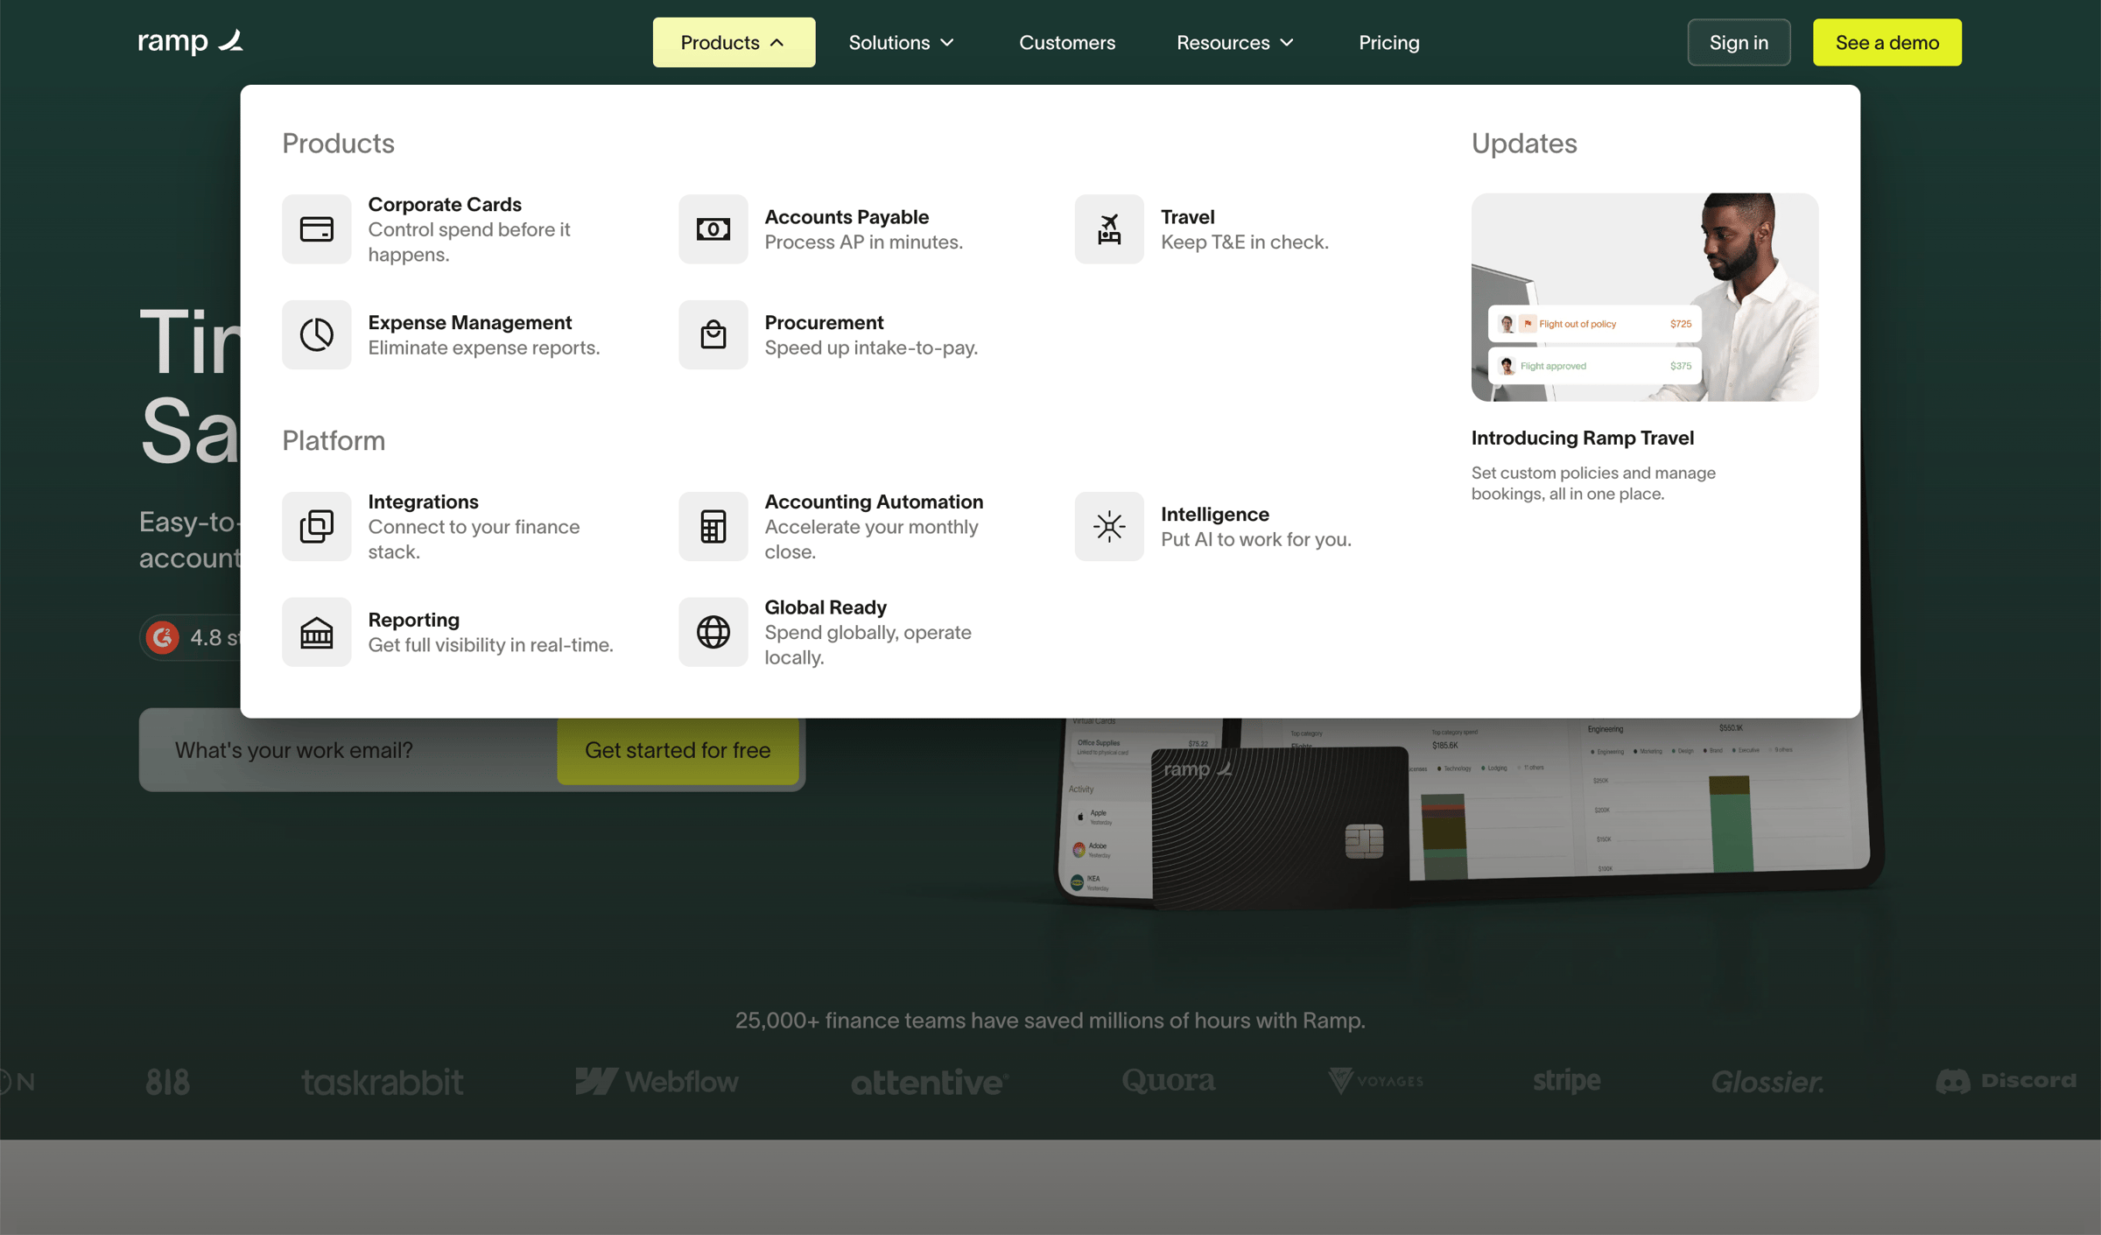Click the Ramp Travel update thumbnail image
Image resolution: width=2101 pixels, height=1235 pixels.
[x=1644, y=297]
